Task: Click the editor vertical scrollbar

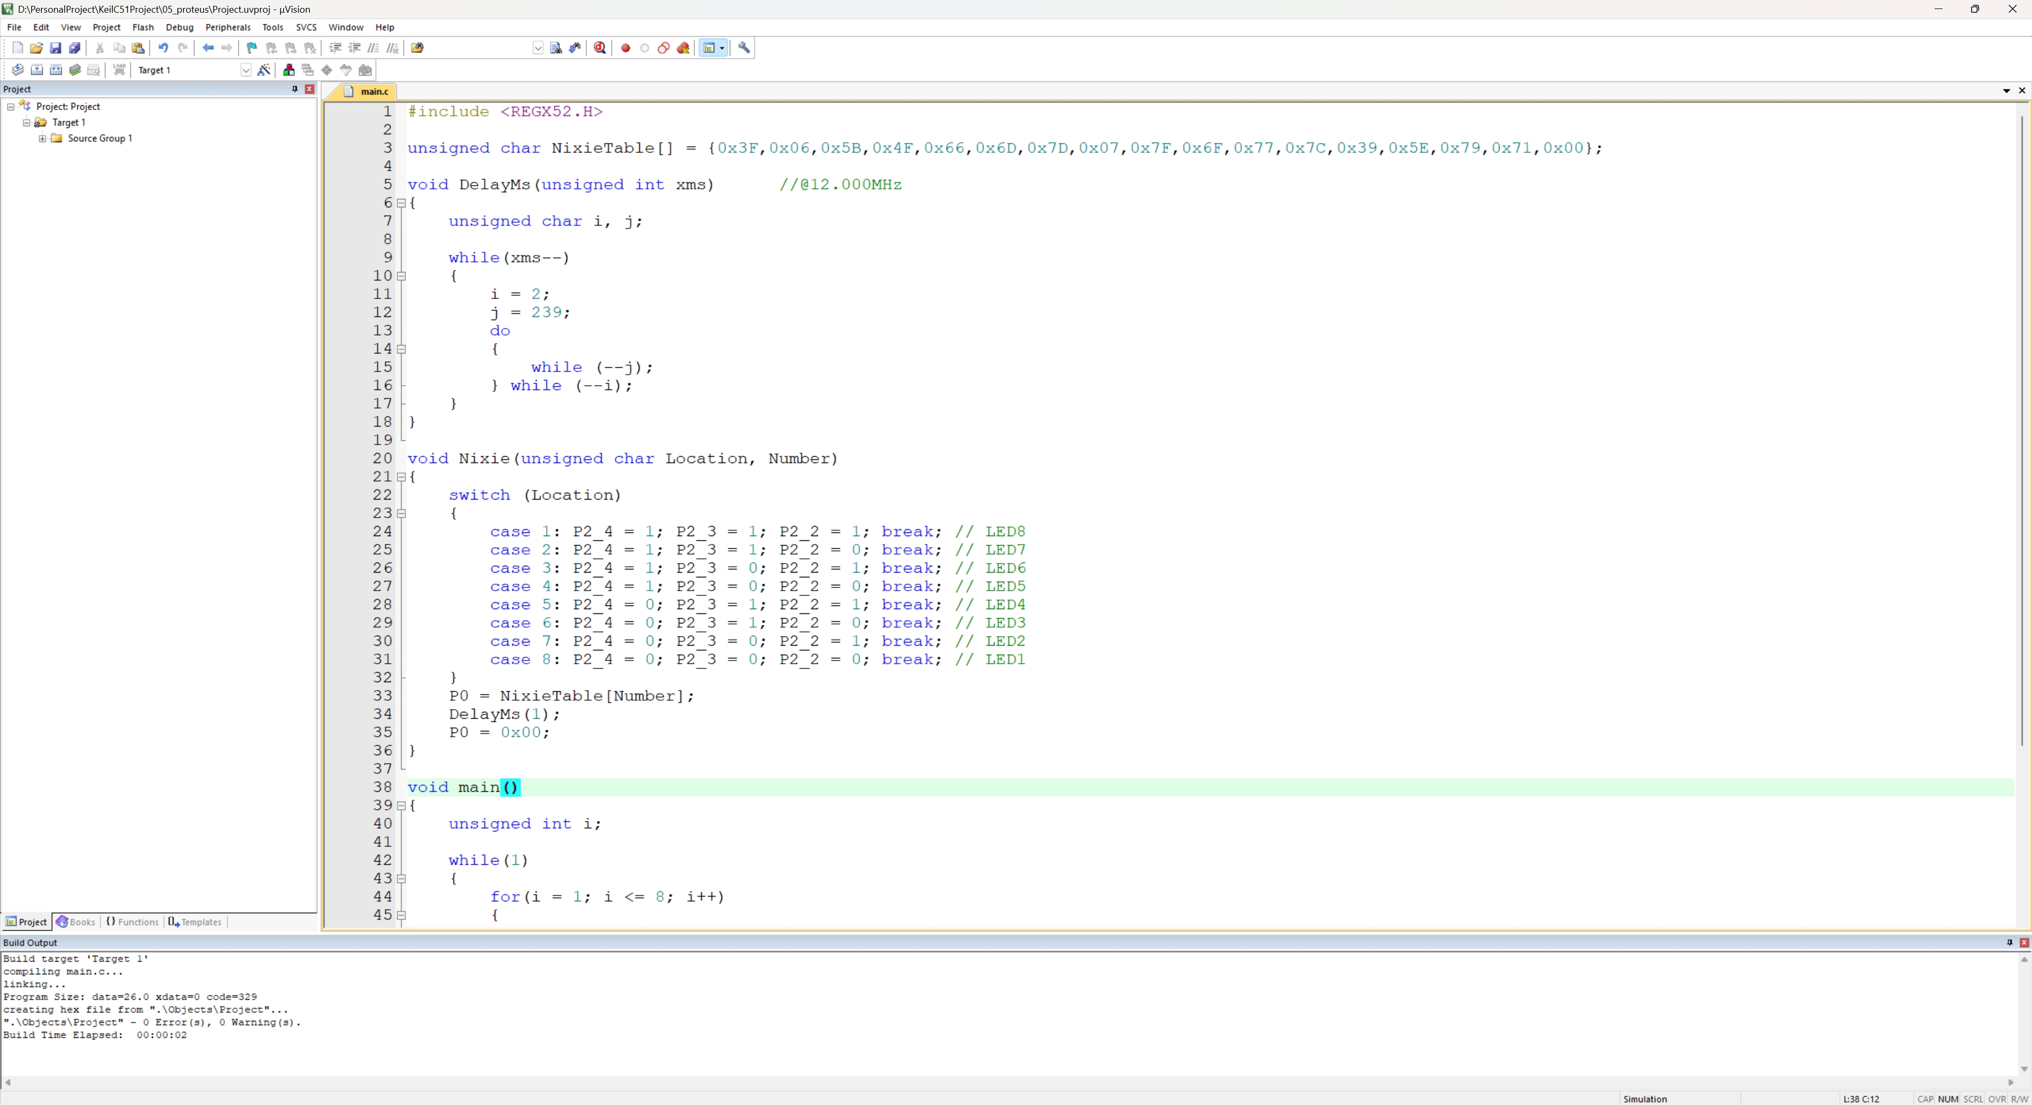Action: (x=2022, y=430)
